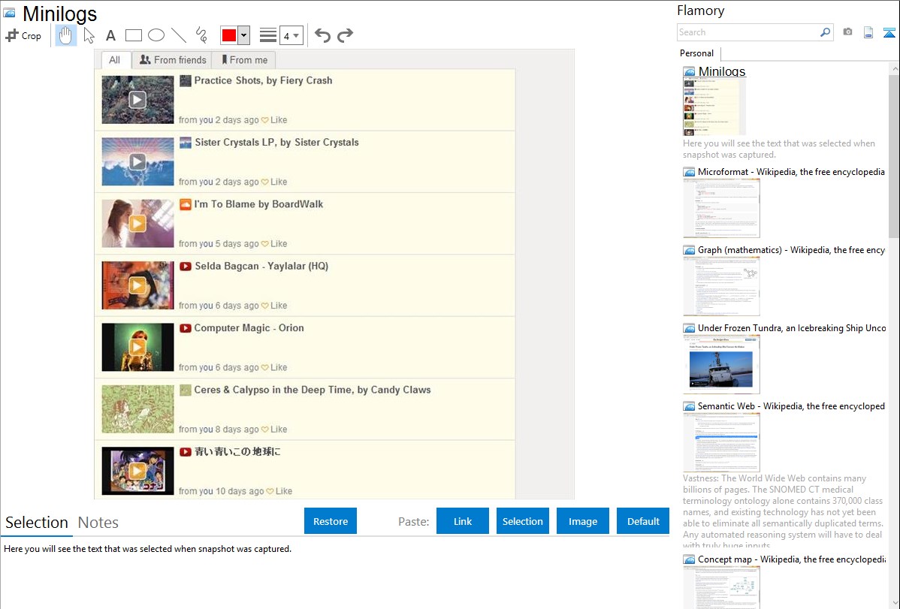The height and width of the screenshot is (609, 900).
Task: Activate the hand pan tool
Action: click(x=66, y=35)
